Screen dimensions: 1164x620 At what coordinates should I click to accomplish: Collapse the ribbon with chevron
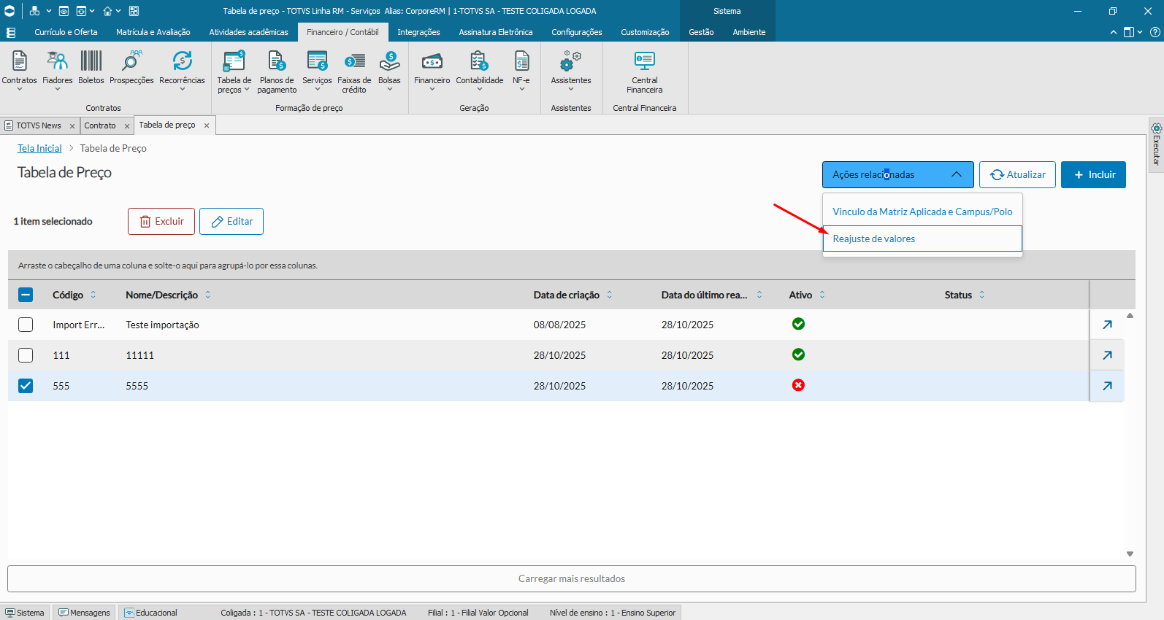(1113, 32)
